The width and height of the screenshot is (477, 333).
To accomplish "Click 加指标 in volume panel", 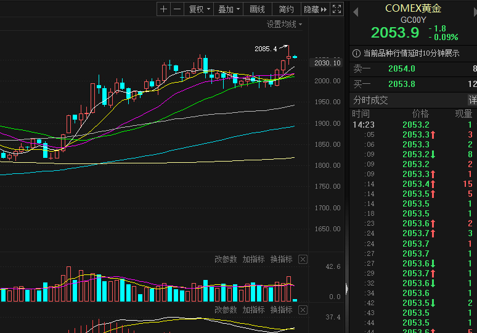I will tap(253, 260).
